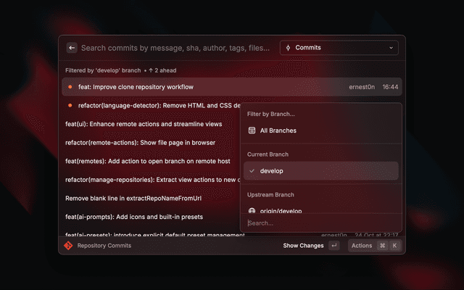This screenshot has width=464, height=290.
Task: Select commit feat(ai-prompts): Add icons and built-in presets
Action: point(134,217)
